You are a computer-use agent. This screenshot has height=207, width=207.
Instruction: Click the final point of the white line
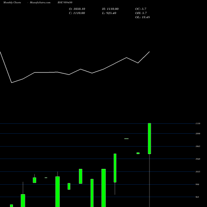(x=149, y=52)
